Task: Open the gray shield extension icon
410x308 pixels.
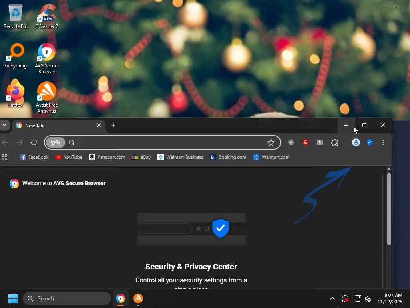Action: pos(291,142)
